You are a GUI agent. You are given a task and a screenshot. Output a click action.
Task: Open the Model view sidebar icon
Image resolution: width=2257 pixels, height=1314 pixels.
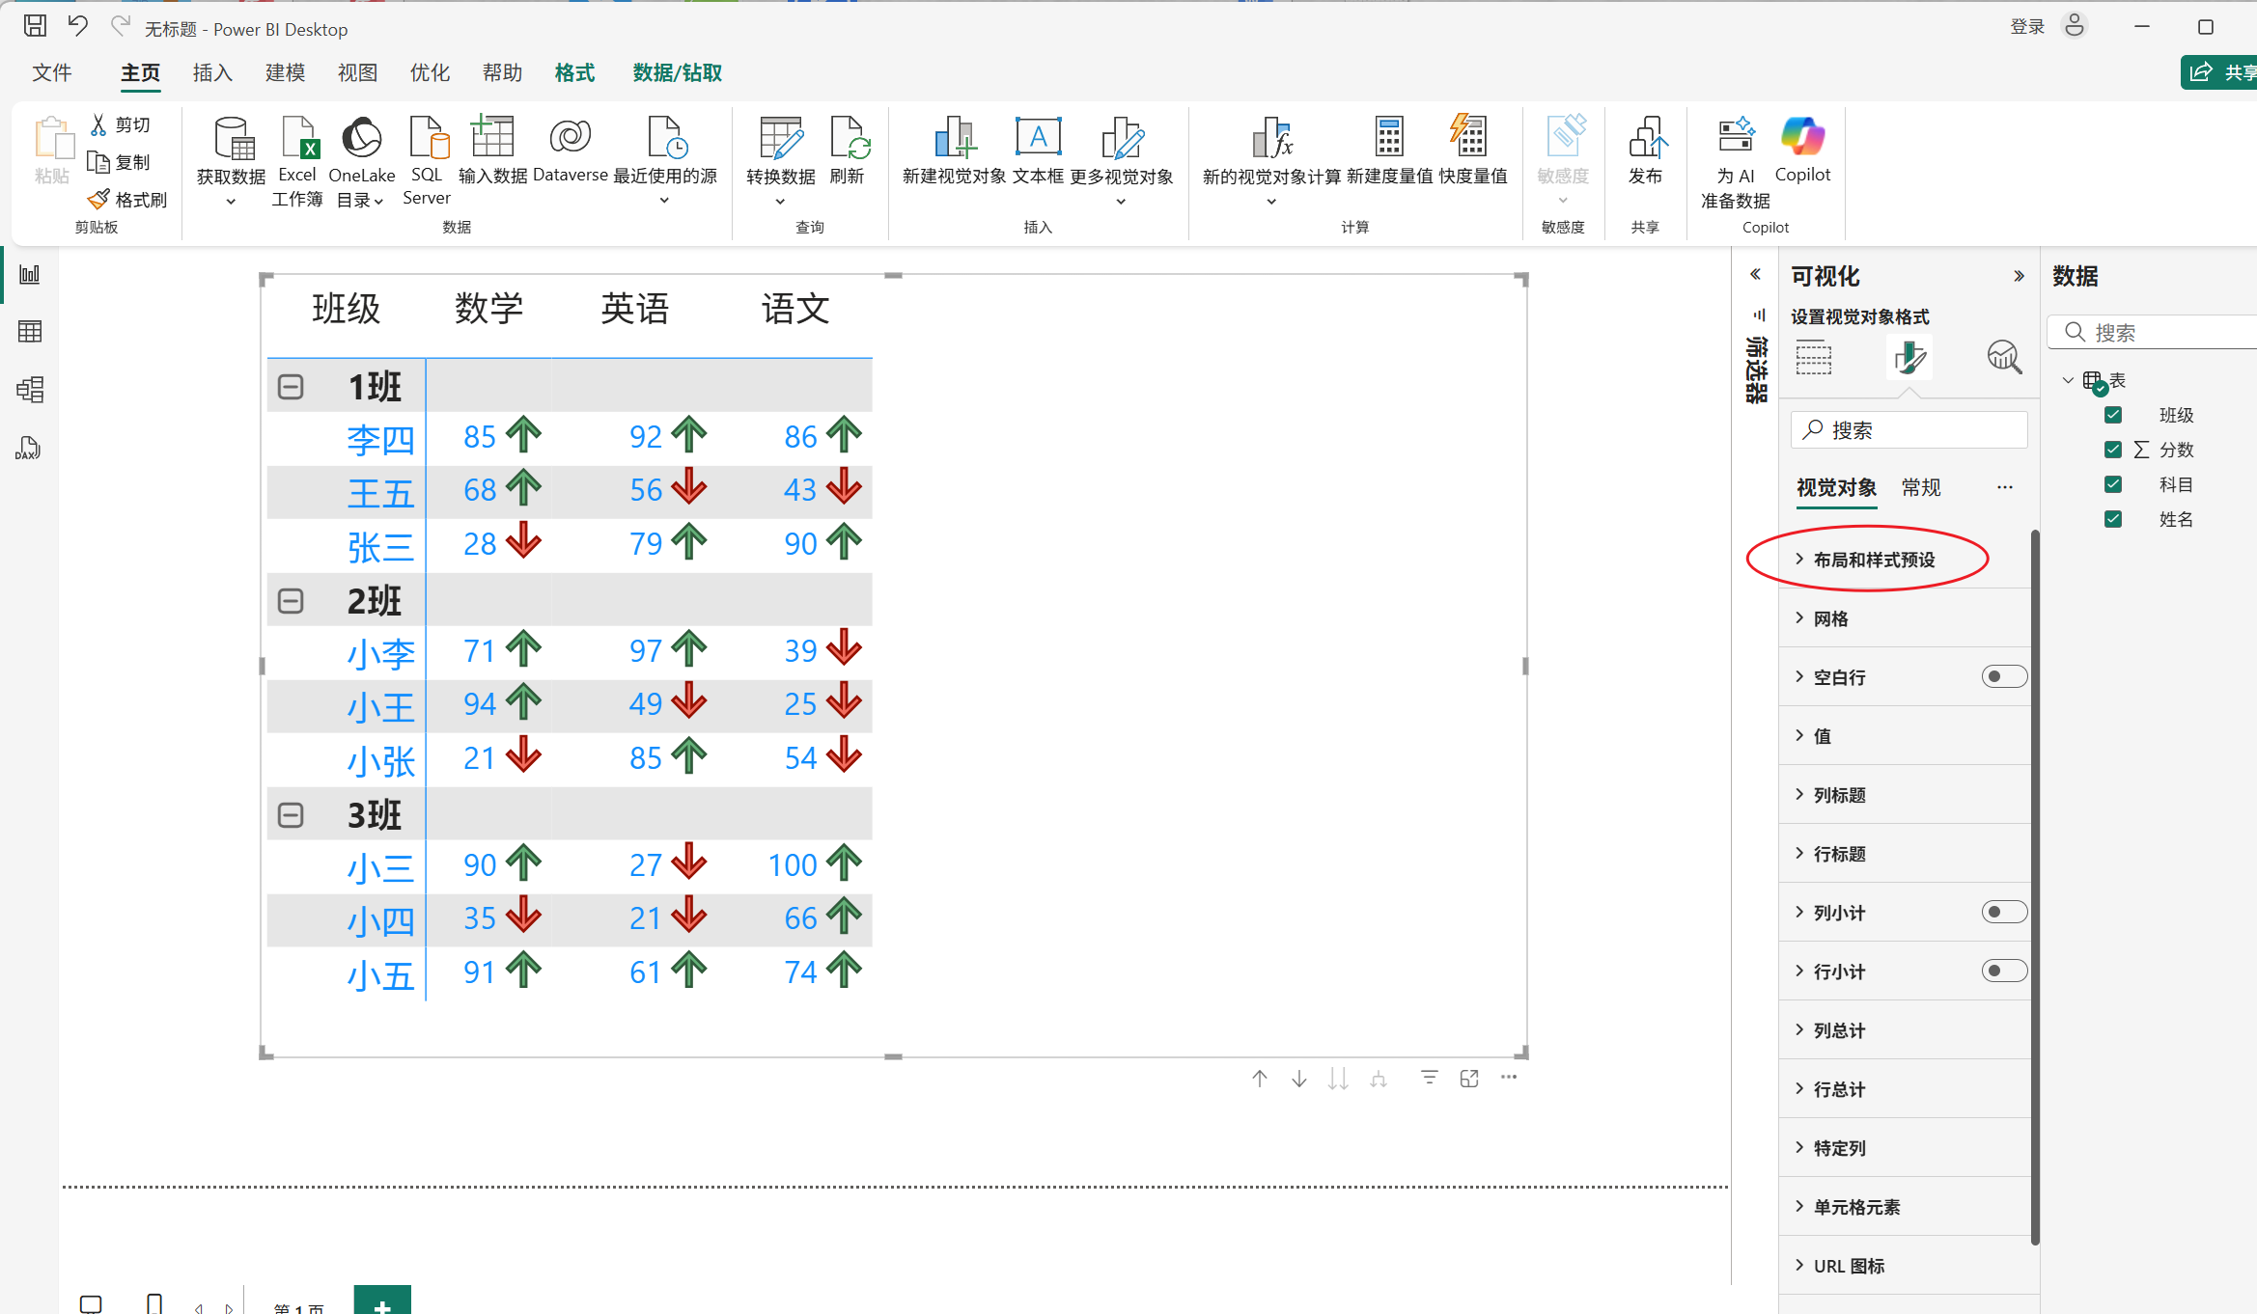(x=30, y=390)
